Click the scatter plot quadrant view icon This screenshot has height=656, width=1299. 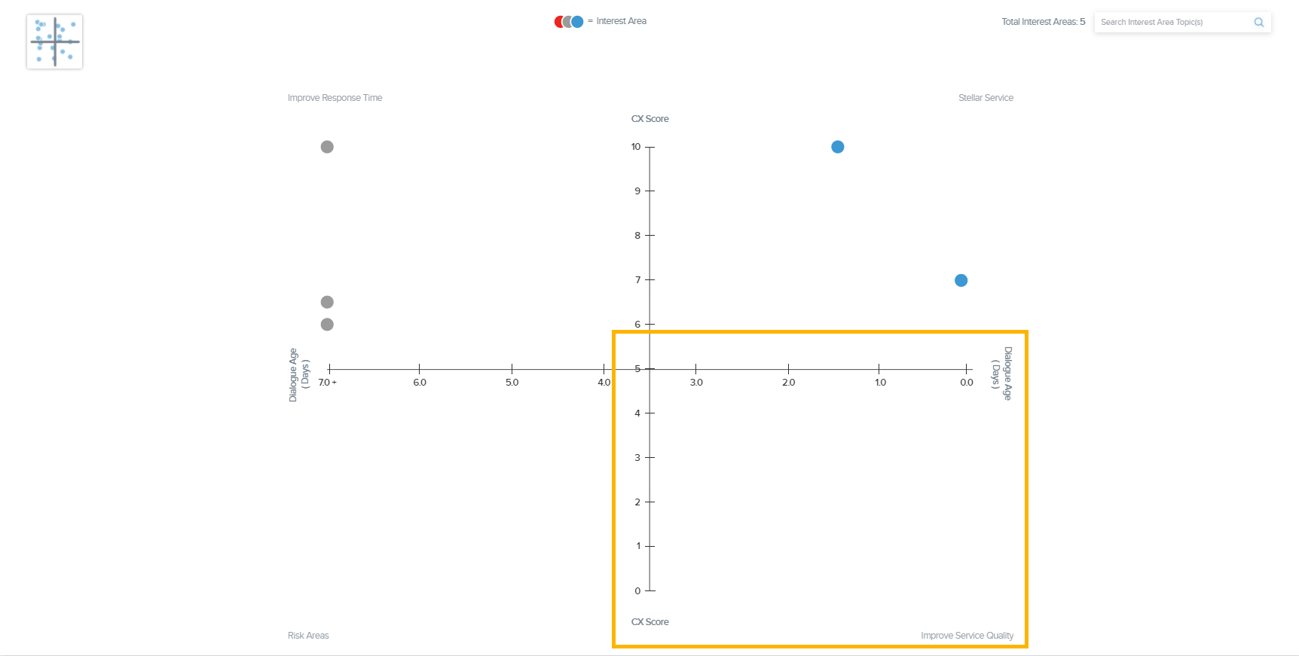pos(54,41)
